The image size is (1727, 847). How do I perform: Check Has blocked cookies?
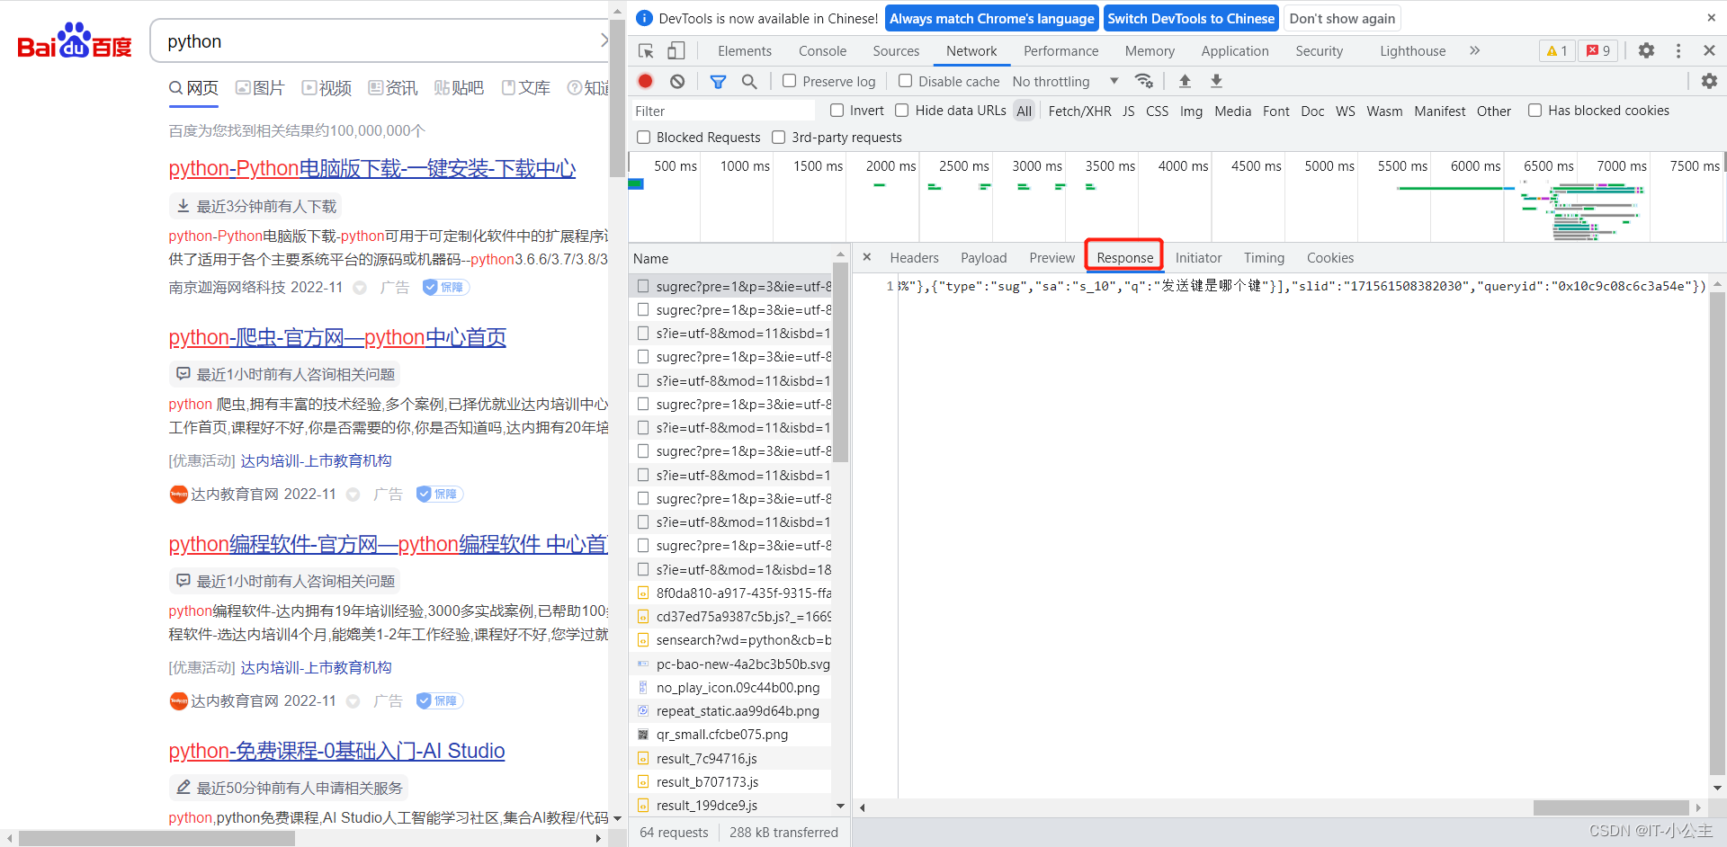[1535, 110]
